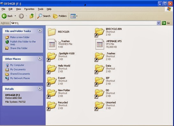
Task: Click the green Go arrow button
Action: point(164,23)
